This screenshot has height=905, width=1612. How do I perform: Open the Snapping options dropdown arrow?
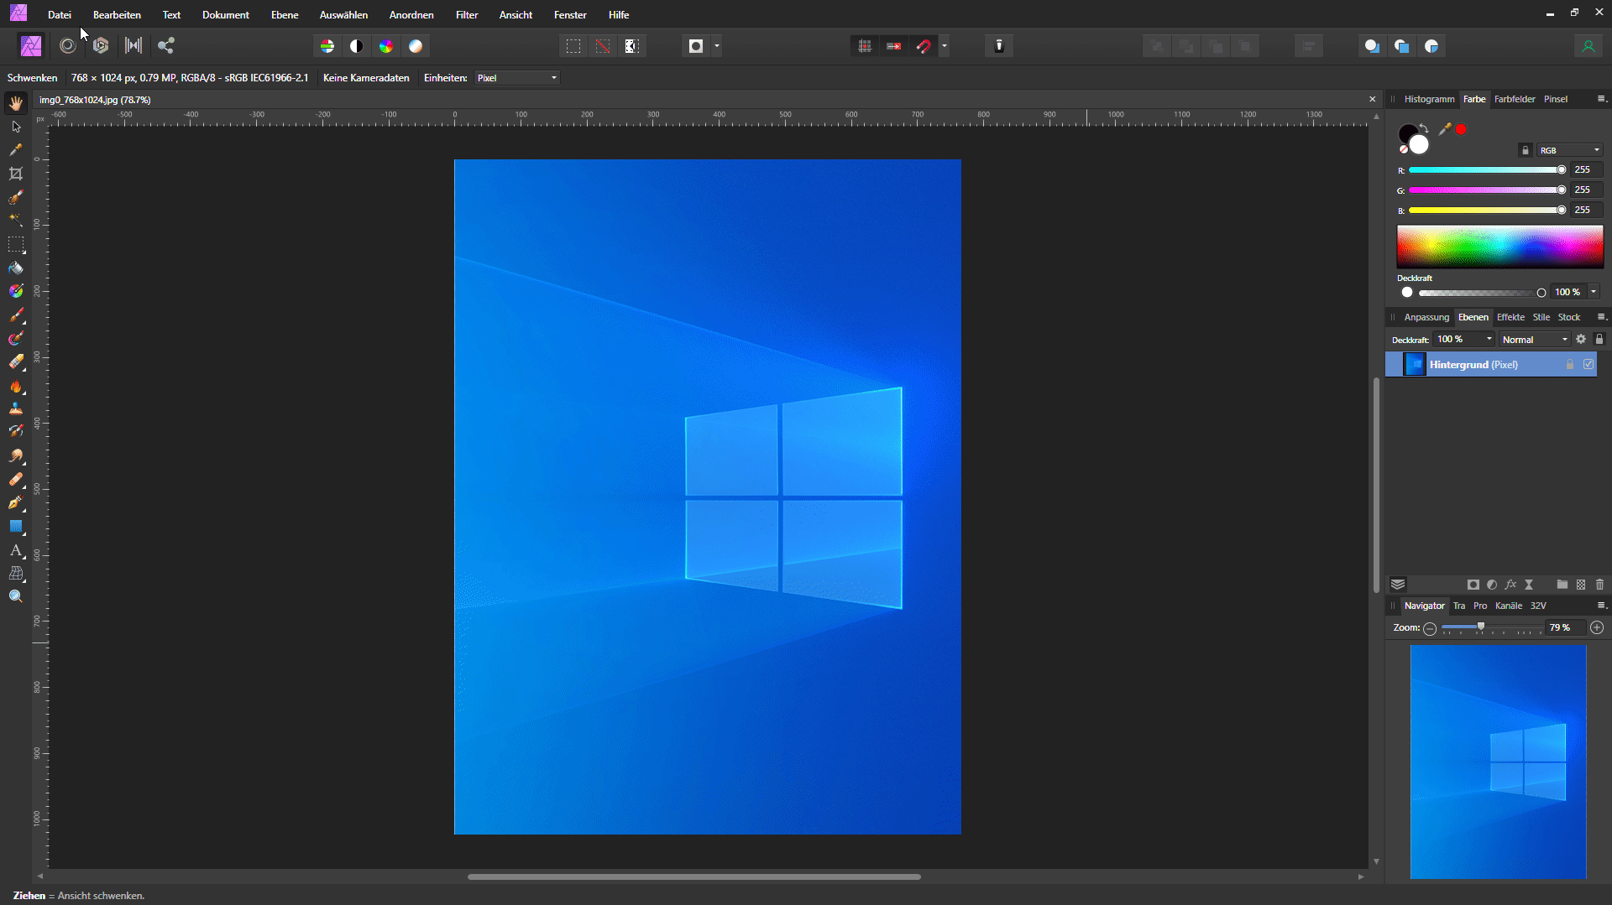pyautogui.click(x=945, y=46)
